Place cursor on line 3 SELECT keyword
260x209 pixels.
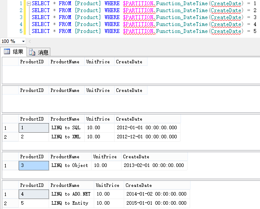coord(41,17)
